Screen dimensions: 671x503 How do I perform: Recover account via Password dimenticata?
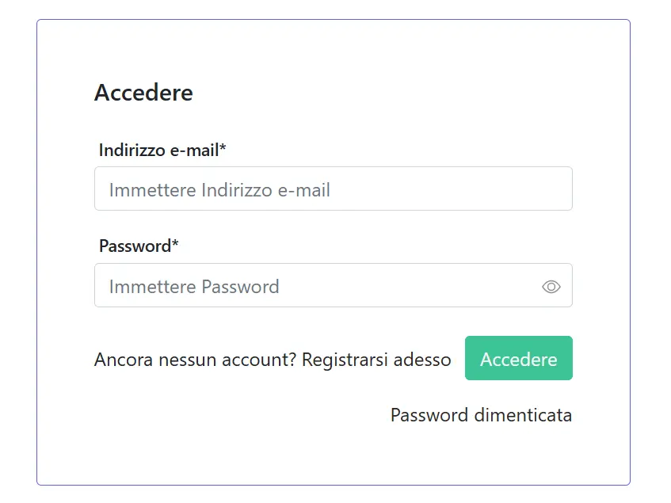(x=482, y=415)
